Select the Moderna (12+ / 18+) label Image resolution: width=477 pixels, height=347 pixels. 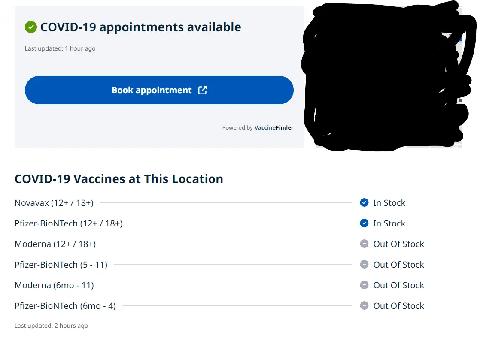[x=55, y=244]
